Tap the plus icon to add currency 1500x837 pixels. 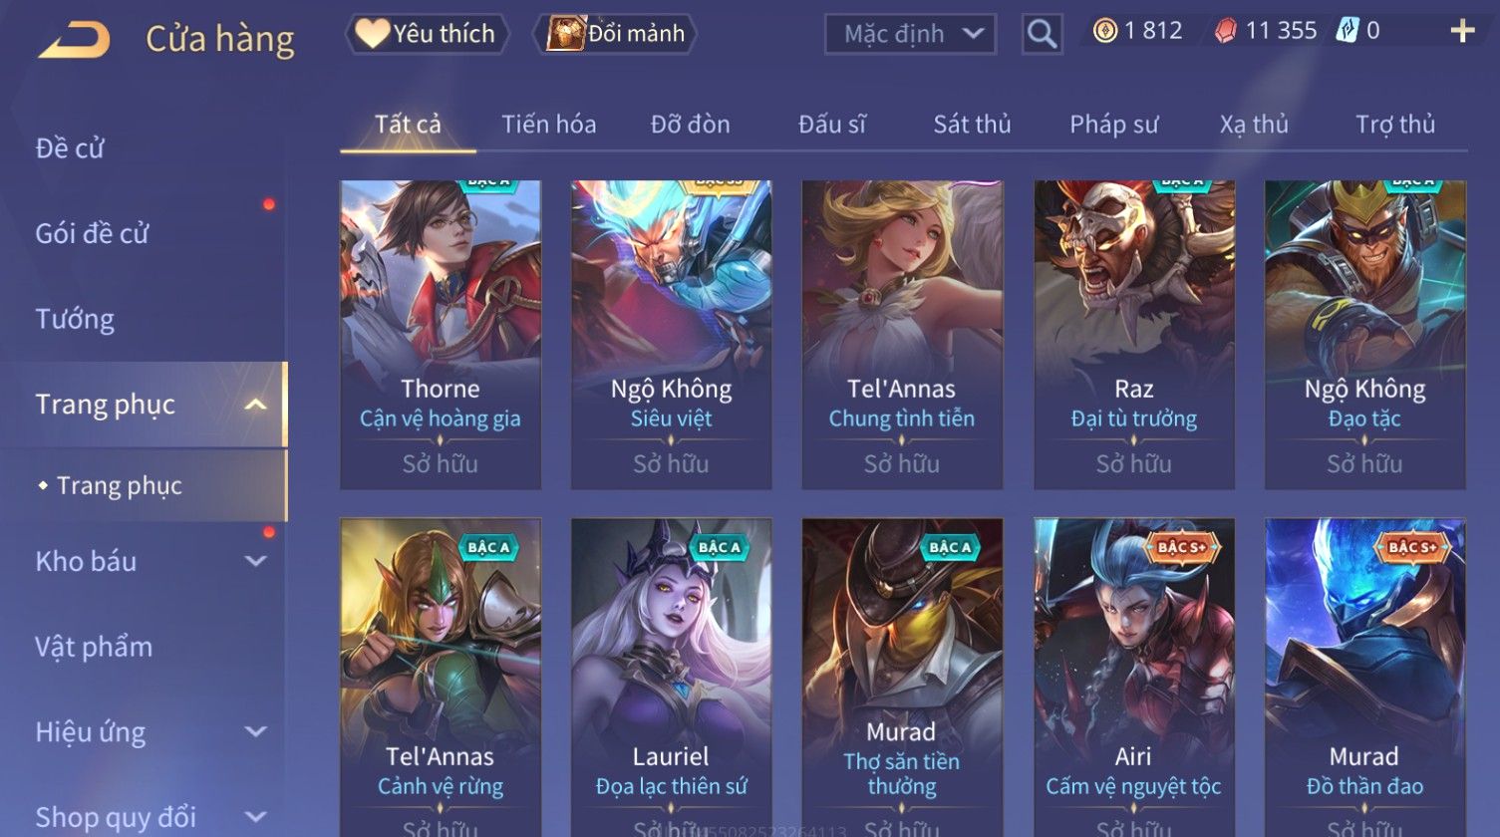click(1462, 31)
